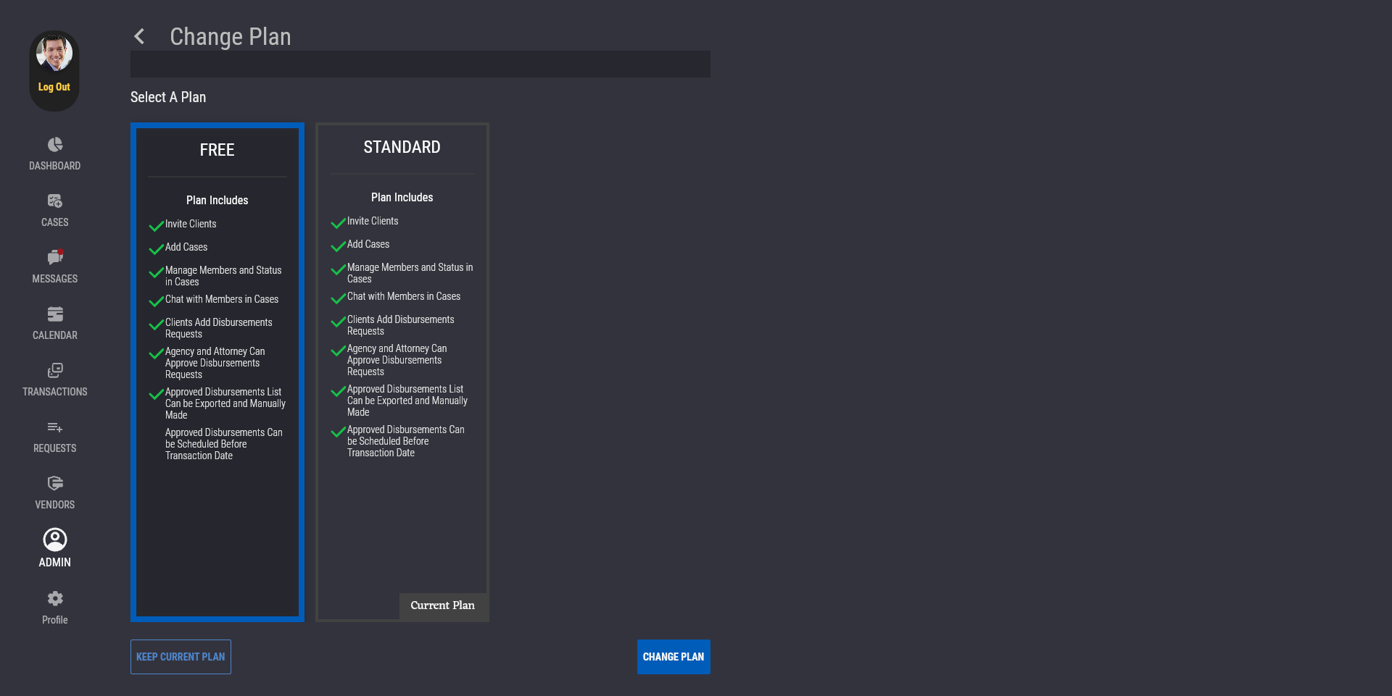1392x696 pixels.
Task: Select the Admin user icon
Action: (55, 540)
